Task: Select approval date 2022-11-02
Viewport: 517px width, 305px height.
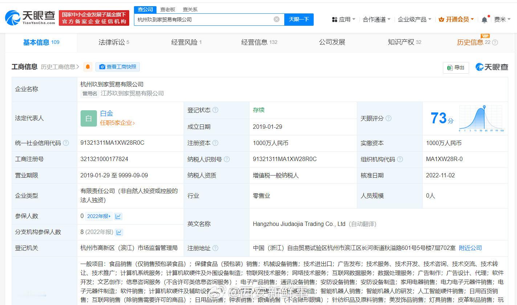Action: (440, 176)
